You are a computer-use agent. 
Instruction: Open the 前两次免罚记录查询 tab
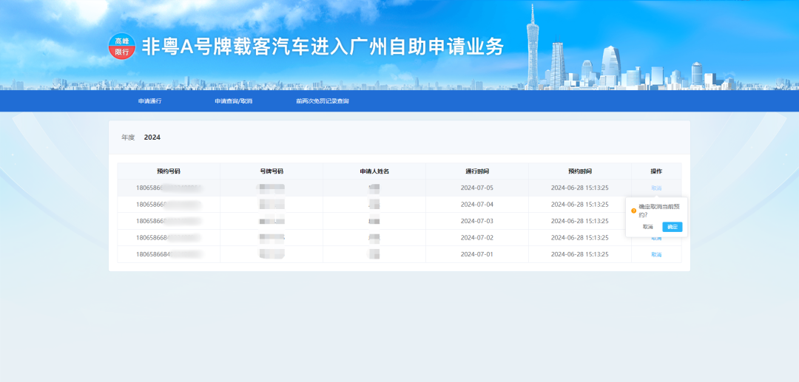coord(323,100)
